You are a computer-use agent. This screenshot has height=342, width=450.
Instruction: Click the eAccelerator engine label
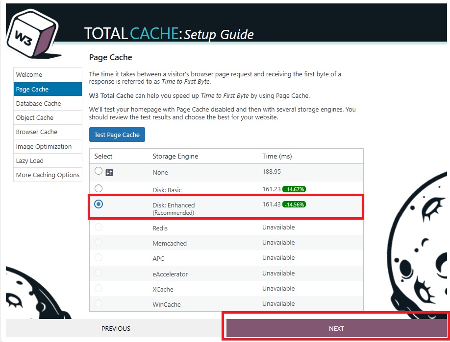(x=170, y=274)
